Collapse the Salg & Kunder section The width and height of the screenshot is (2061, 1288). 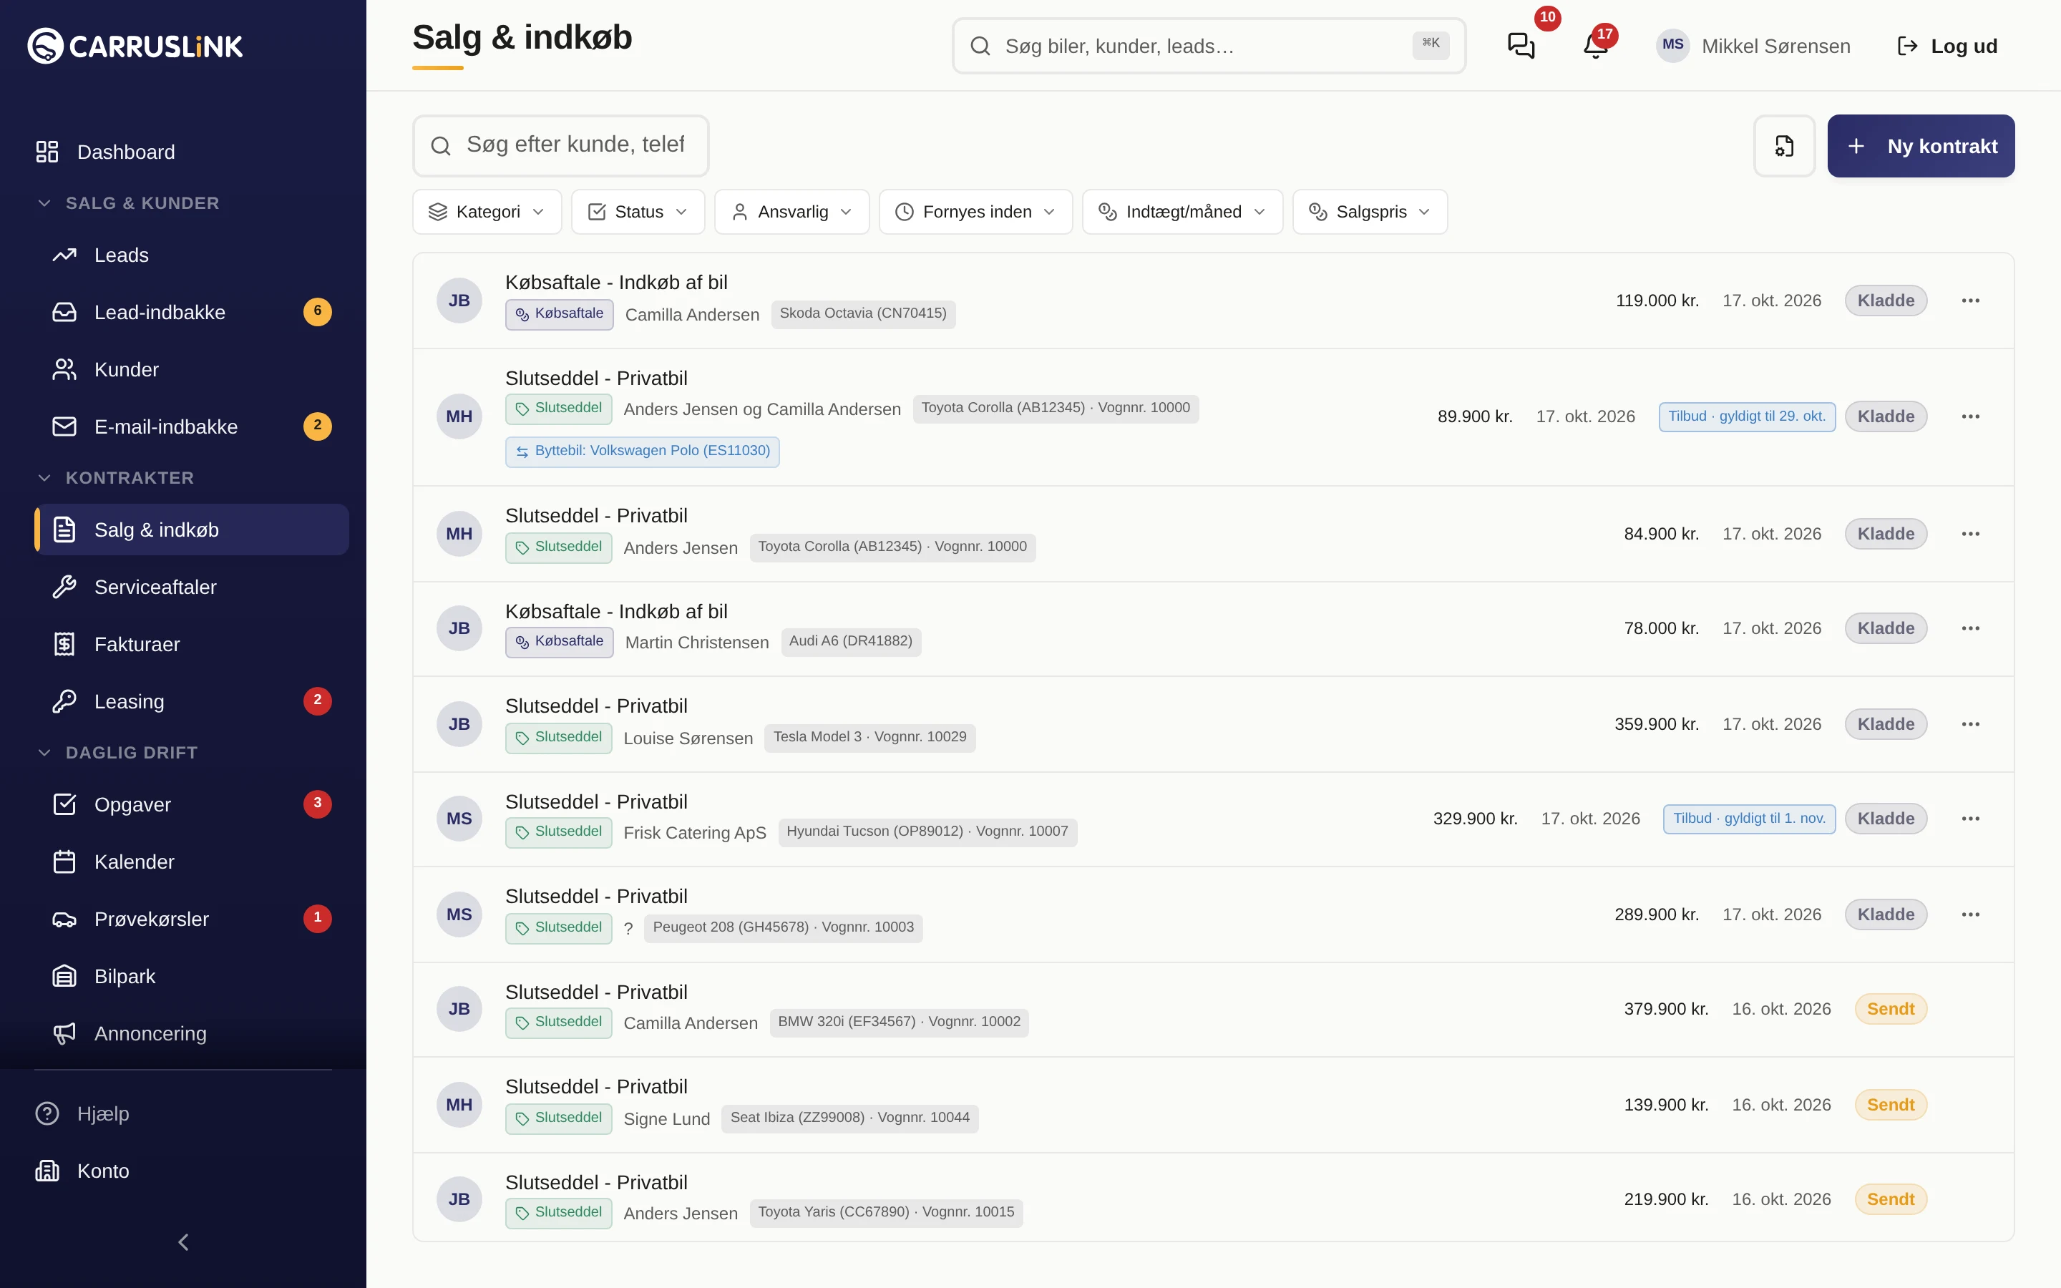tap(128, 203)
